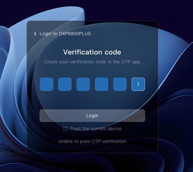
Task: Activate the fifth verification code digit box
Action: (120, 84)
